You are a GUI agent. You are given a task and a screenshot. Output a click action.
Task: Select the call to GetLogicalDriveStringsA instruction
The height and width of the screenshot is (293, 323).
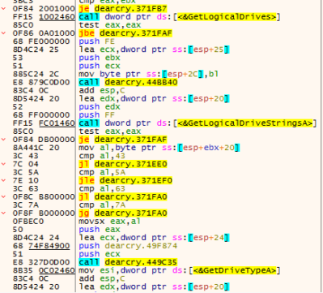pyautogui.click(x=198, y=123)
